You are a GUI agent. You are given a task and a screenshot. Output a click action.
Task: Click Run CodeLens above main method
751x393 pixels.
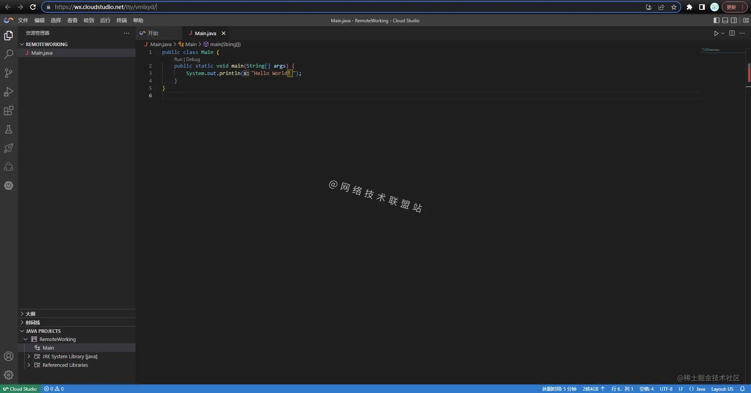click(x=178, y=59)
